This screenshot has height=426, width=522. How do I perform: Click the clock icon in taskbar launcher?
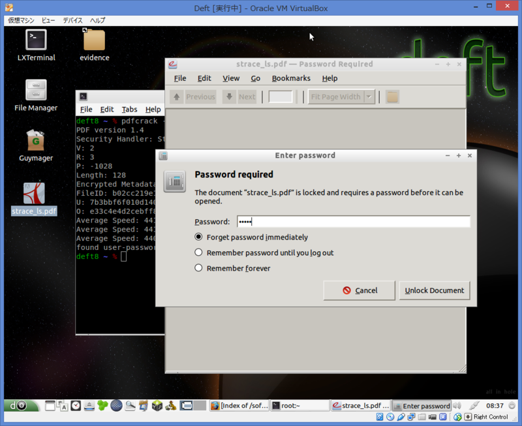click(76, 406)
